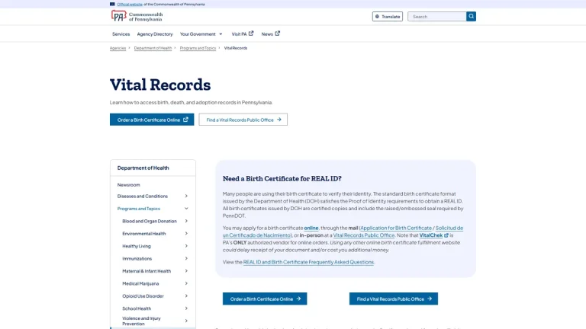Open the News nav link
This screenshot has width=586, height=329.
(x=271, y=34)
